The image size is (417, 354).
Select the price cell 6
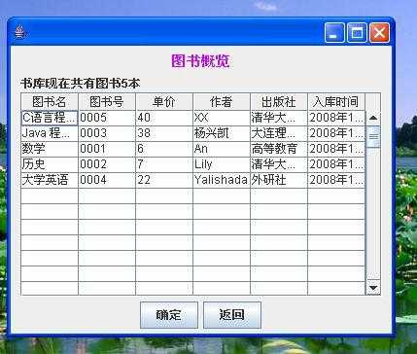(x=164, y=149)
